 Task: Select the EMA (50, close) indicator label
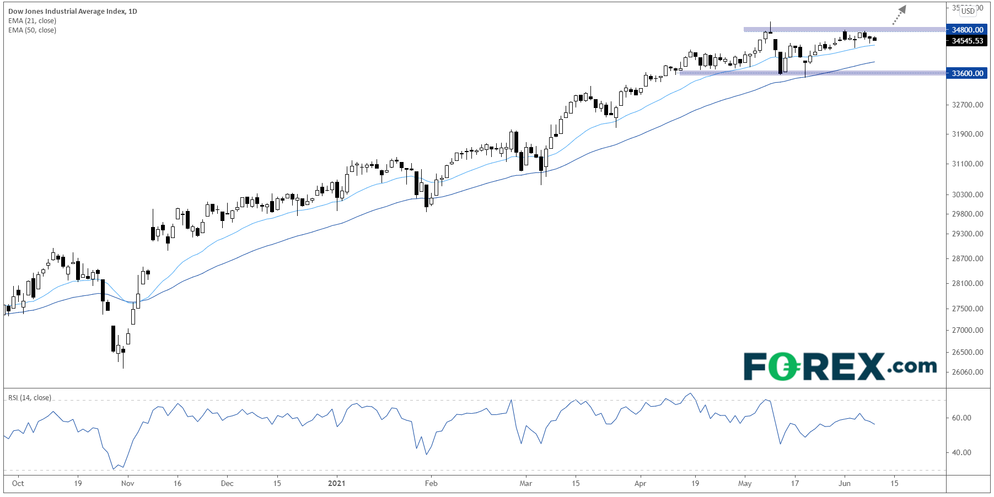[x=32, y=30]
